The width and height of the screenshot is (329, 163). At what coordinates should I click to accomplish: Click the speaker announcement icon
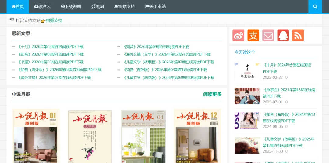pos(12,20)
